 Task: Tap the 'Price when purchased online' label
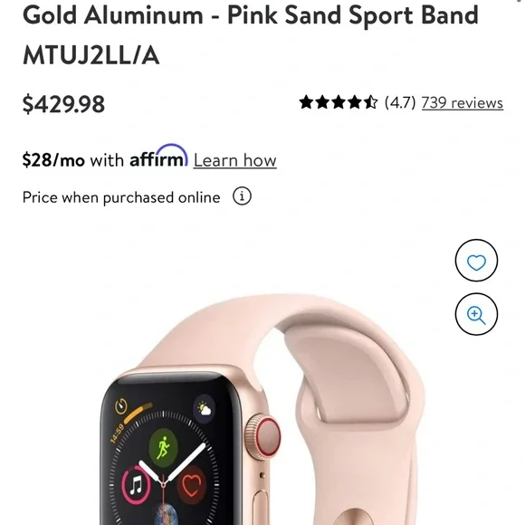tap(121, 197)
